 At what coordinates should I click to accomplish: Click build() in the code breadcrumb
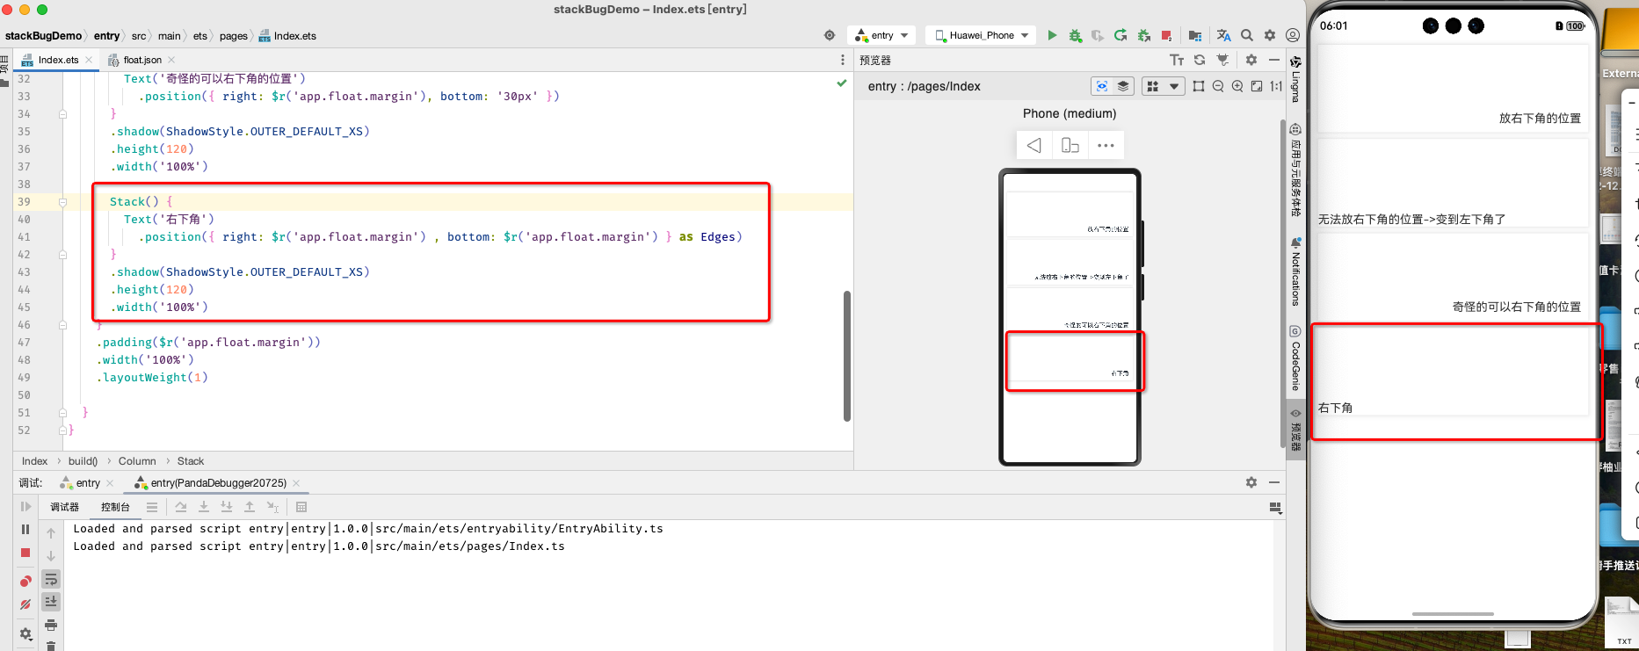pos(83,461)
